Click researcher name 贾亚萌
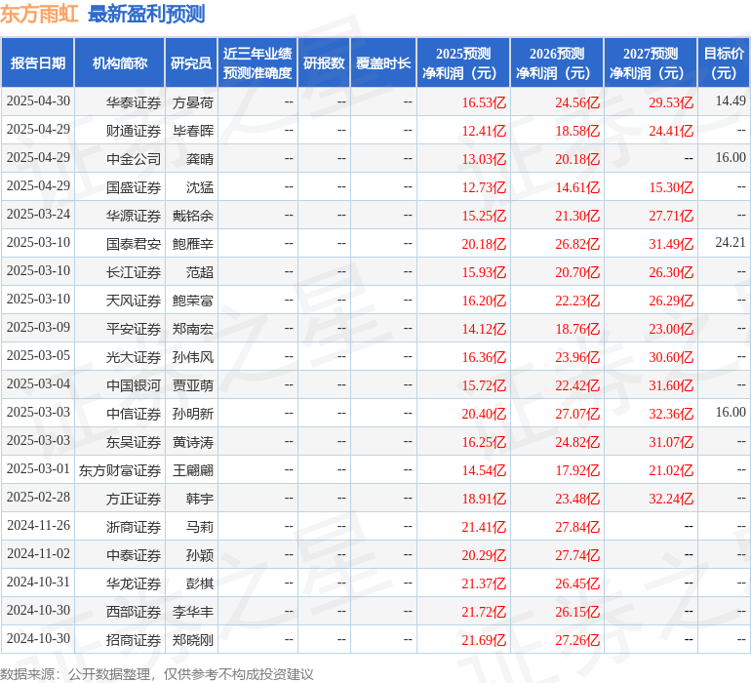751x683 pixels. (x=193, y=385)
